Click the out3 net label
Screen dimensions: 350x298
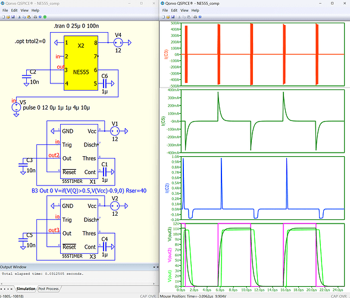pyautogui.click(x=54, y=230)
